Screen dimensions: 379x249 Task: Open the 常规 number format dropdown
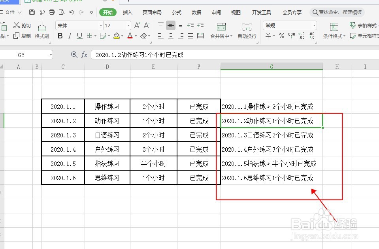pyautogui.click(x=314, y=25)
